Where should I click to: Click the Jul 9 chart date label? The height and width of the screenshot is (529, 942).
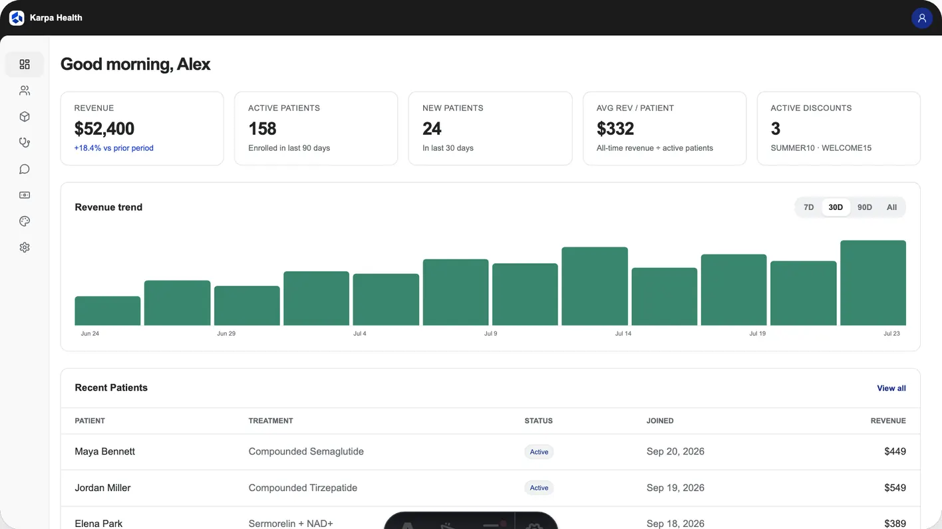click(x=490, y=334)
